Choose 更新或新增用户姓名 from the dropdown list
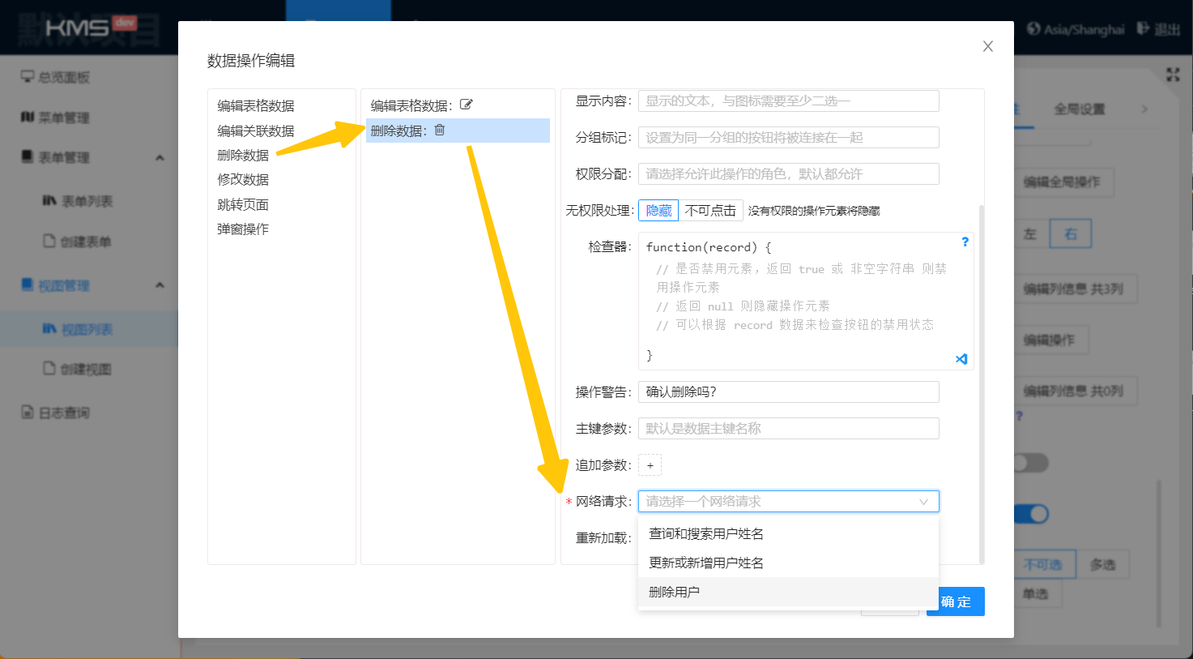Screen dimensions: 1193x659 706,563
